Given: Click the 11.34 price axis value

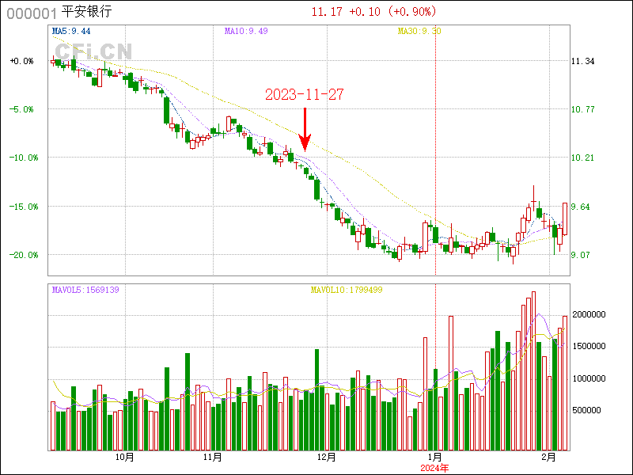Looking at the screenshot, I should point(582,61).
